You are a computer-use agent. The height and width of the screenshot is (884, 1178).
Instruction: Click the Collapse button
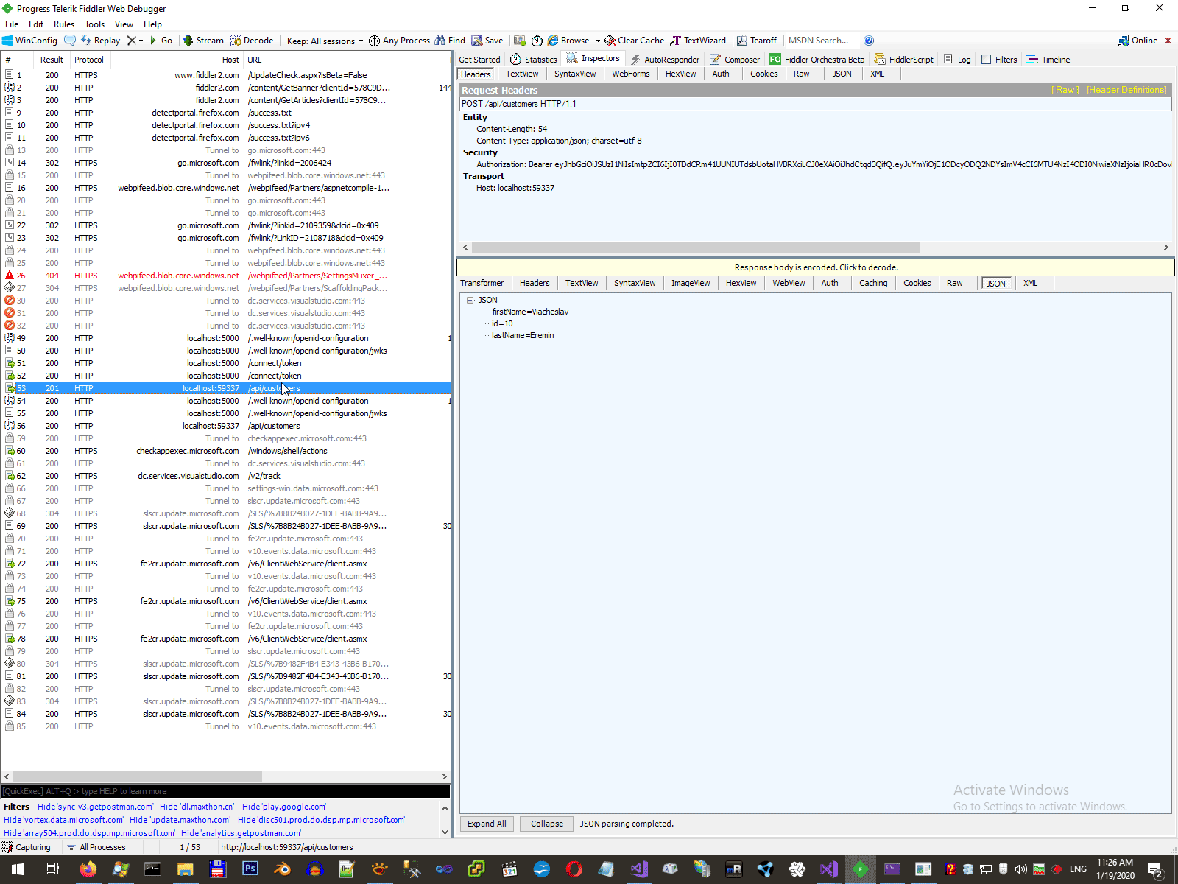547,824
